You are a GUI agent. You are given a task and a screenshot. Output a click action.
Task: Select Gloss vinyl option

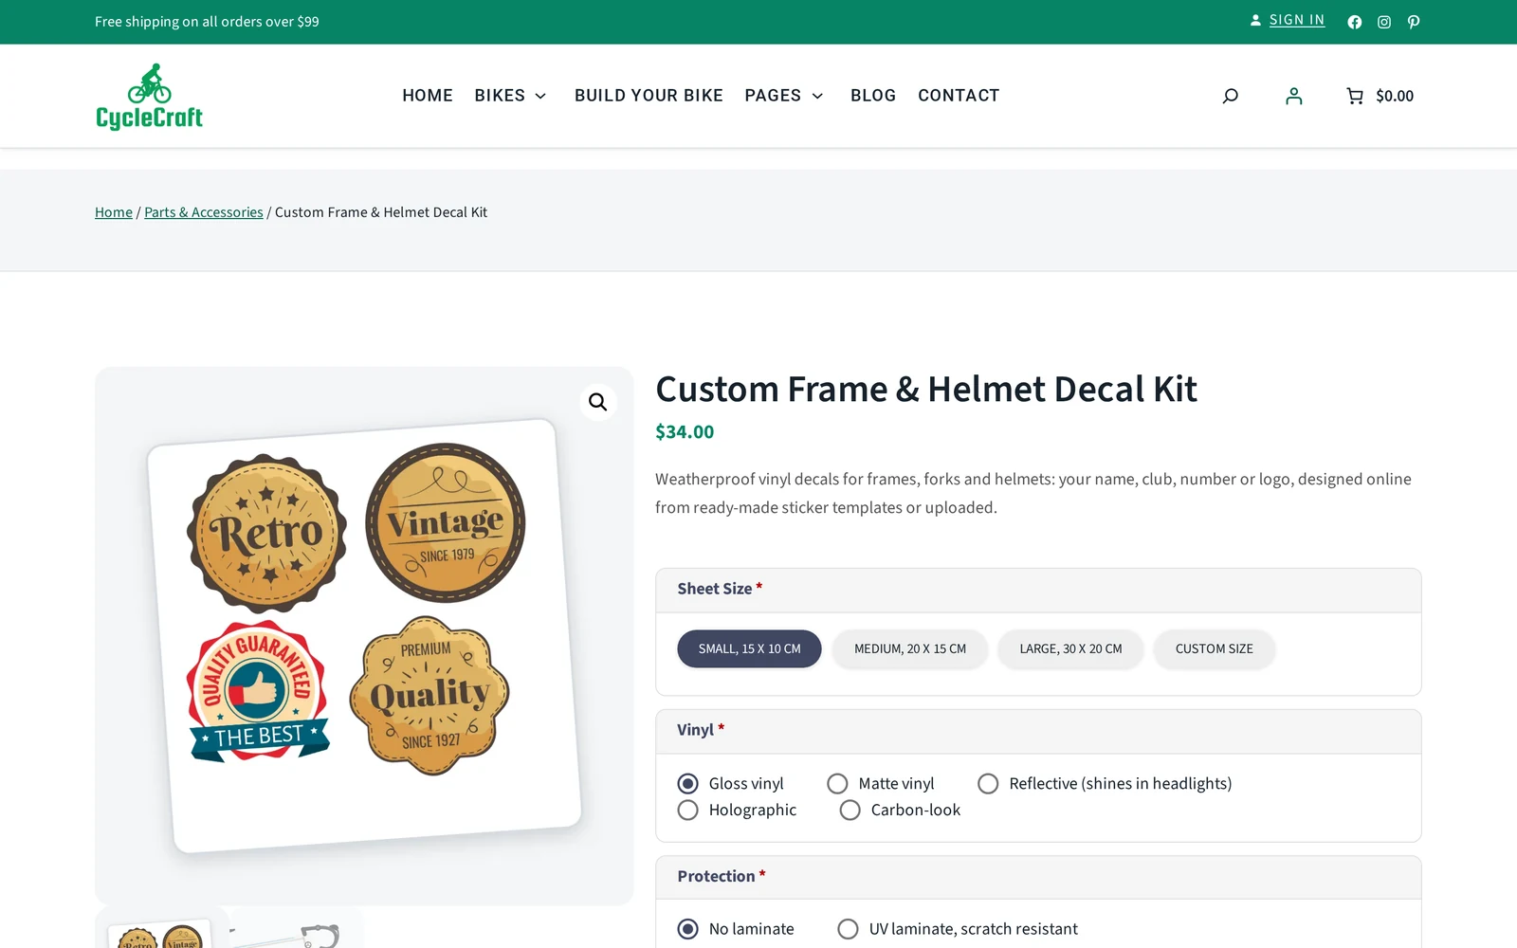[x=688, y=783]
